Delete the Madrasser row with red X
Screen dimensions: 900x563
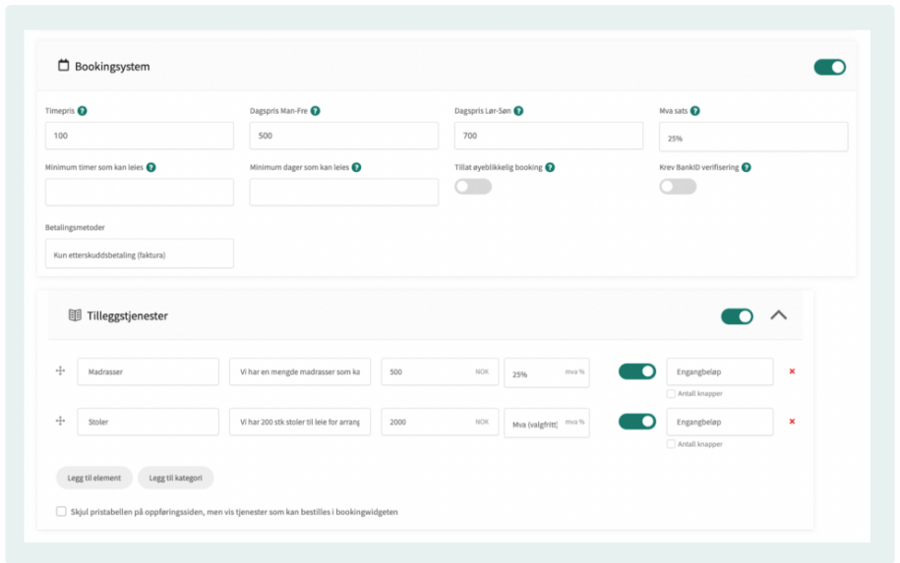[x=792, y=371]
